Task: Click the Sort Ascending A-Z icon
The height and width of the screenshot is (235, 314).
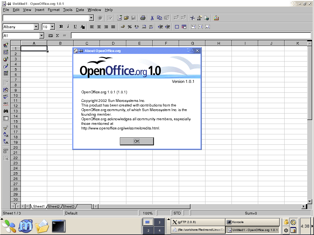Action: [6, 135]
